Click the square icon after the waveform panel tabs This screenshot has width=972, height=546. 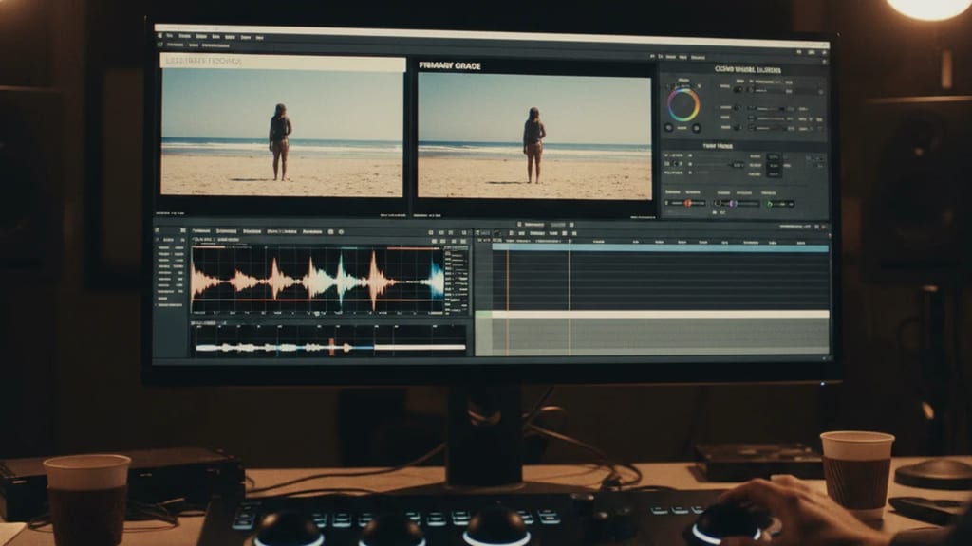331,231
